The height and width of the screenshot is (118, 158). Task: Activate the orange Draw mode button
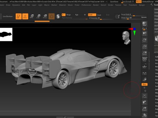coord(25,16)
